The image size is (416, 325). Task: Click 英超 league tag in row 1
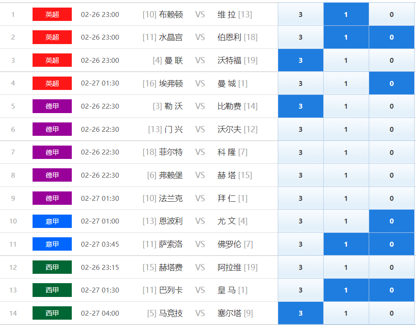point(52,14)
